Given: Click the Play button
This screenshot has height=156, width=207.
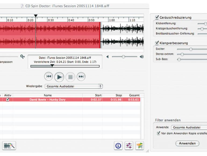Looking at the screenshot, I should click(x=59, y=77).
